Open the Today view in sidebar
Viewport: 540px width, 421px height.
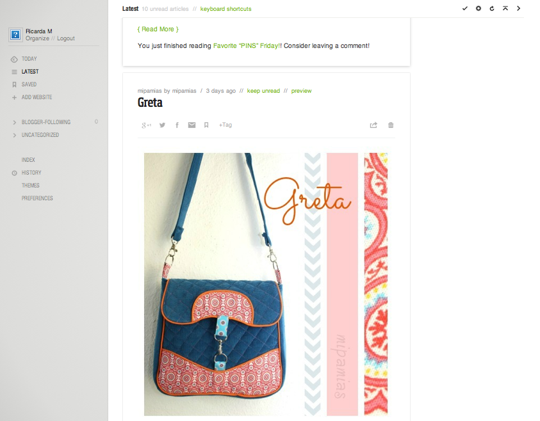pyautogui.click(x=29, y=59)
